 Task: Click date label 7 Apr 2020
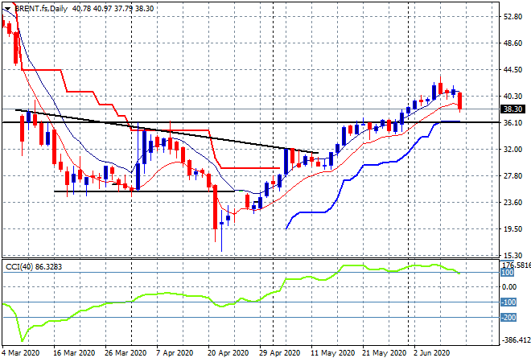click(175, 353)
